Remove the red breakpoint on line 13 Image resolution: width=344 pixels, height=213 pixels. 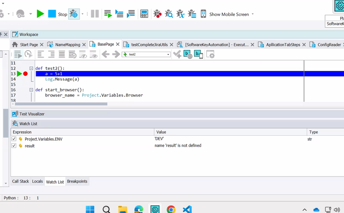(x=25, y=74)
